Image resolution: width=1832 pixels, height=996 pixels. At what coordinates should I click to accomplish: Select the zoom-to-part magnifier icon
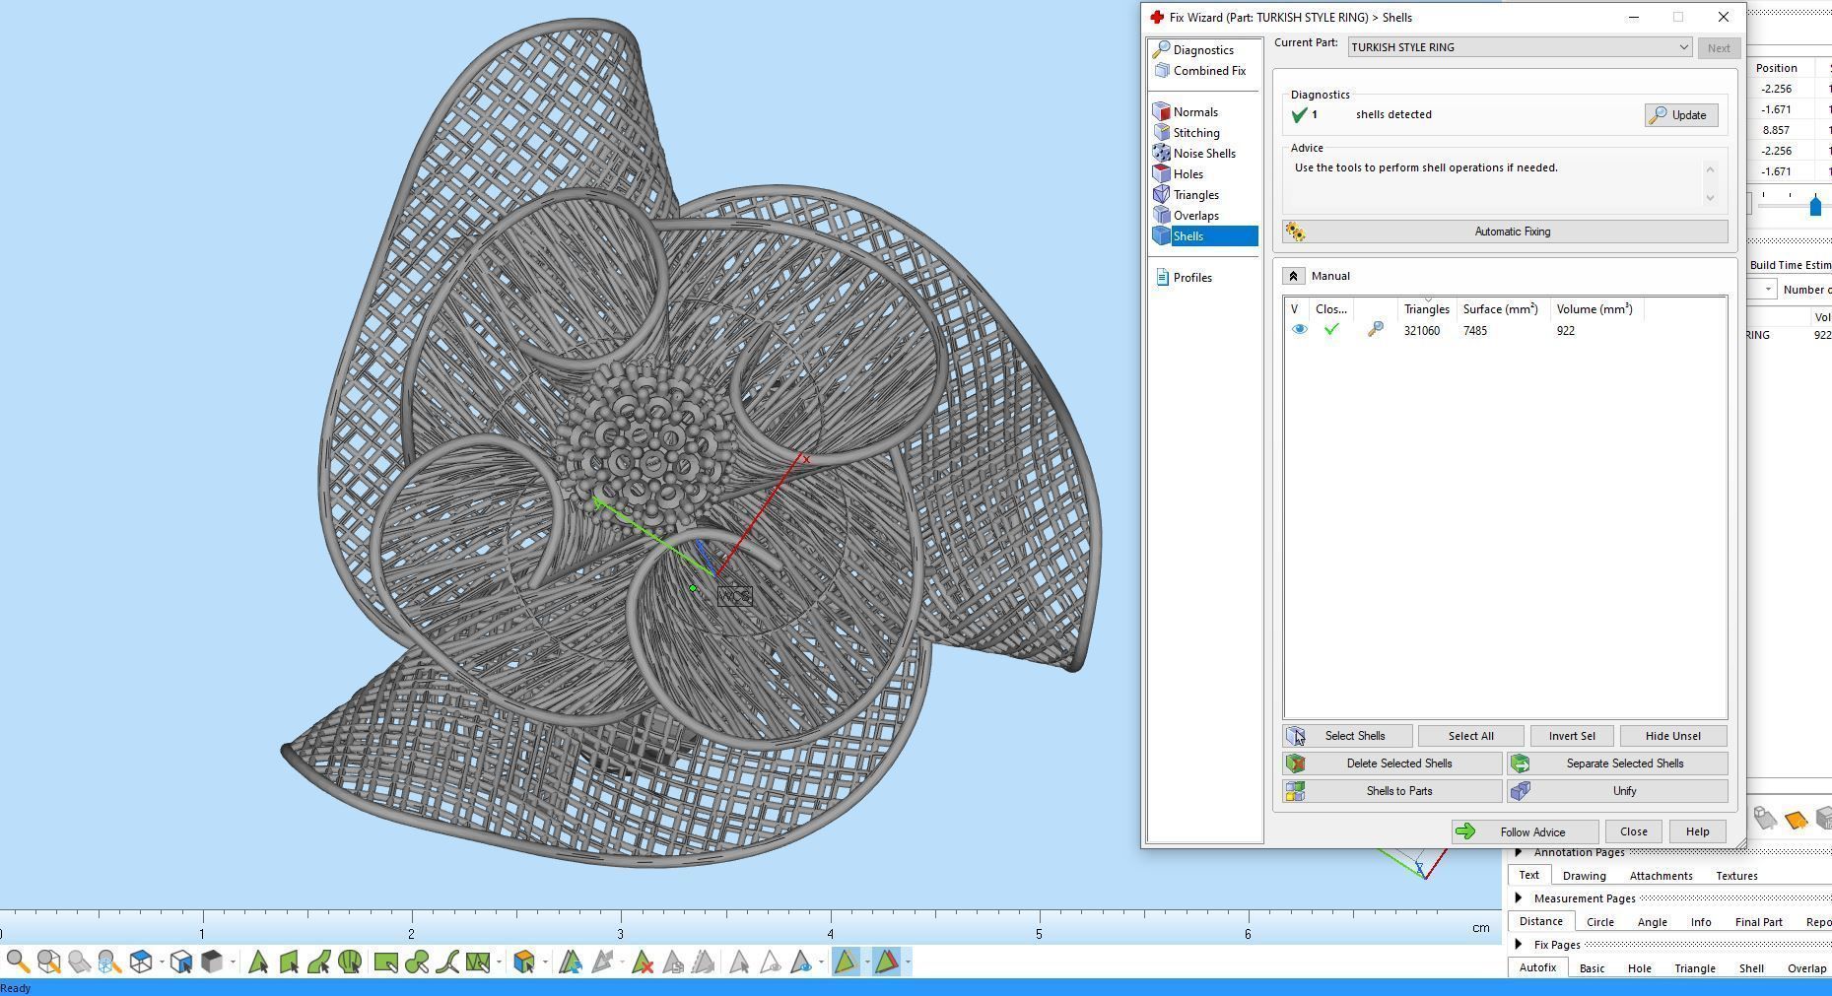coord(48,962)
